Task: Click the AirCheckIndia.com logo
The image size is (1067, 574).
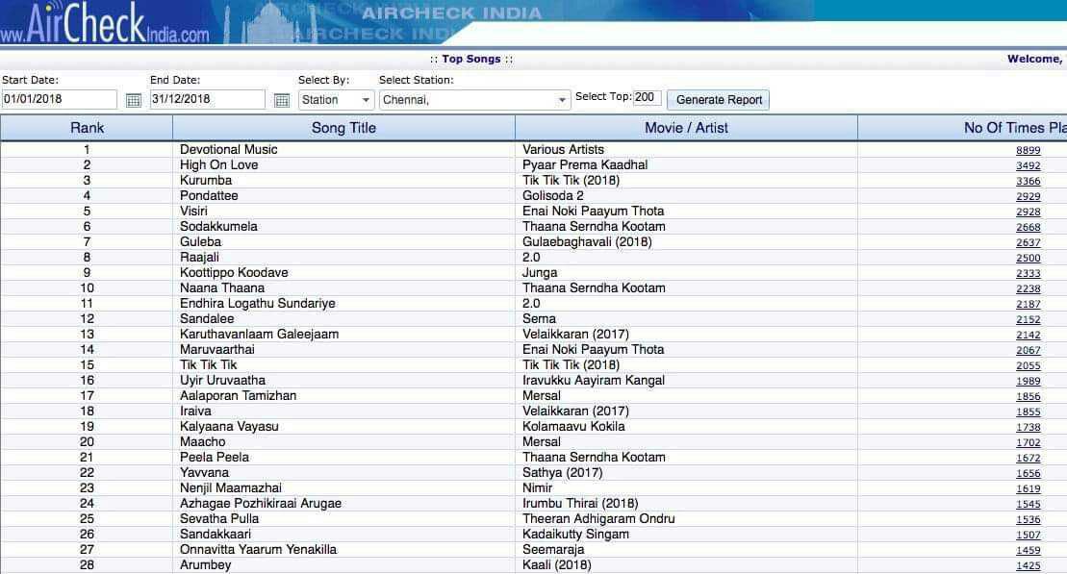Action: tap(105, 23)
